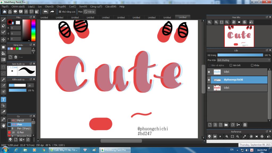Select the Eraser tool in left toolbar
Viewport: 272px width, 153px height.
(x=3, y=26)
